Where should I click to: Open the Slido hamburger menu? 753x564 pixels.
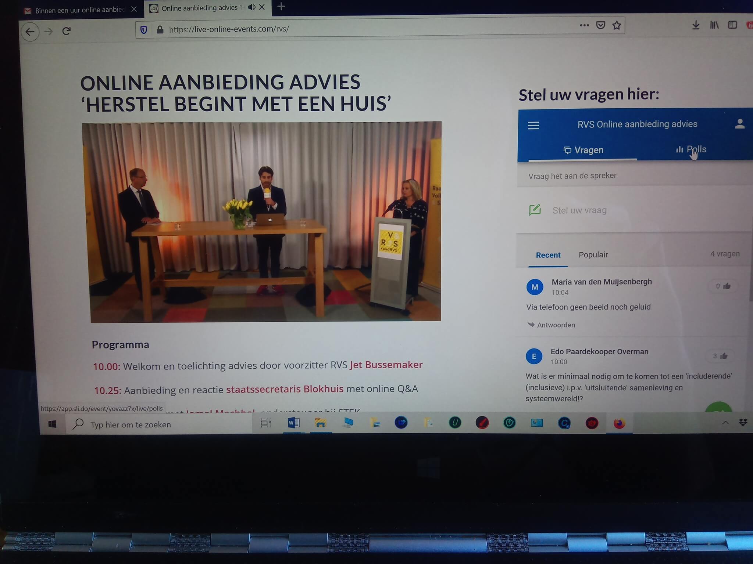pyautogui.click(x=533, y=126)
